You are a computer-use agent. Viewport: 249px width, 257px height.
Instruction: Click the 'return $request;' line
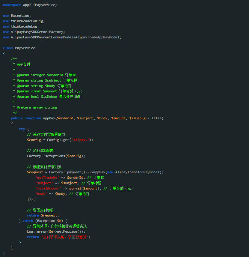click(x=43, y=216)
